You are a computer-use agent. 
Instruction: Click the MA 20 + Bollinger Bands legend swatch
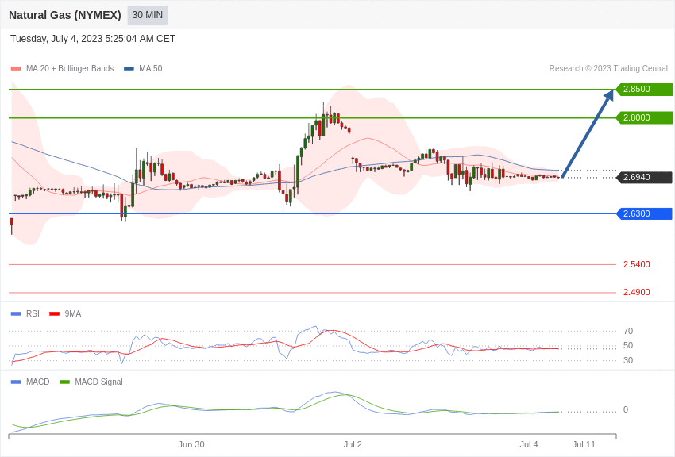tap(16, 68)
